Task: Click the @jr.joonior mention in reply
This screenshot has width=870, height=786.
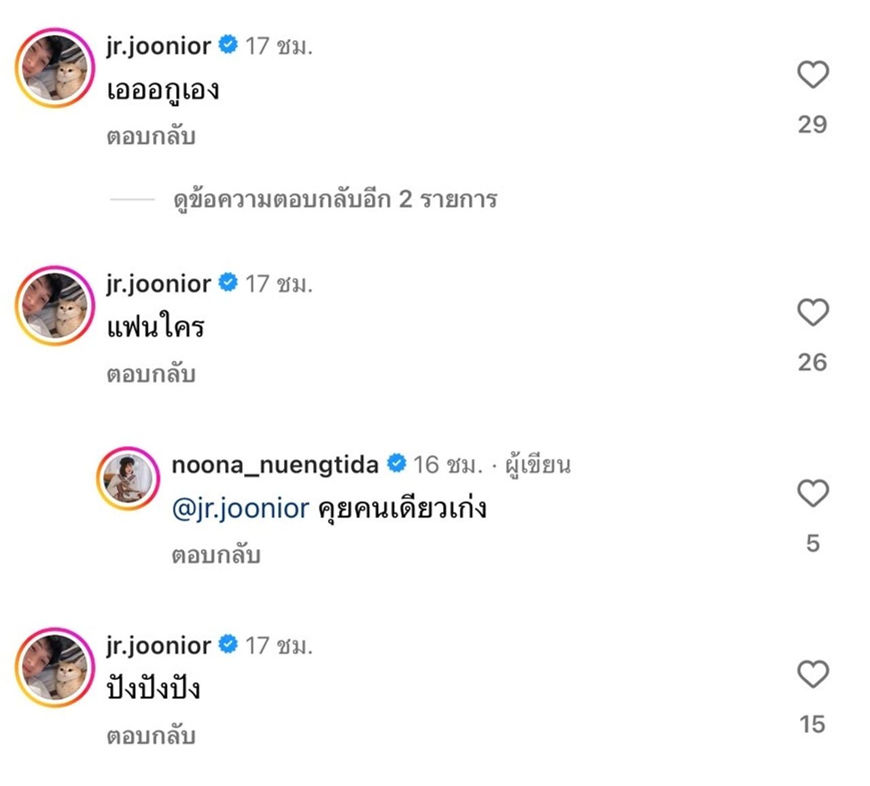Action: point(241,509)
